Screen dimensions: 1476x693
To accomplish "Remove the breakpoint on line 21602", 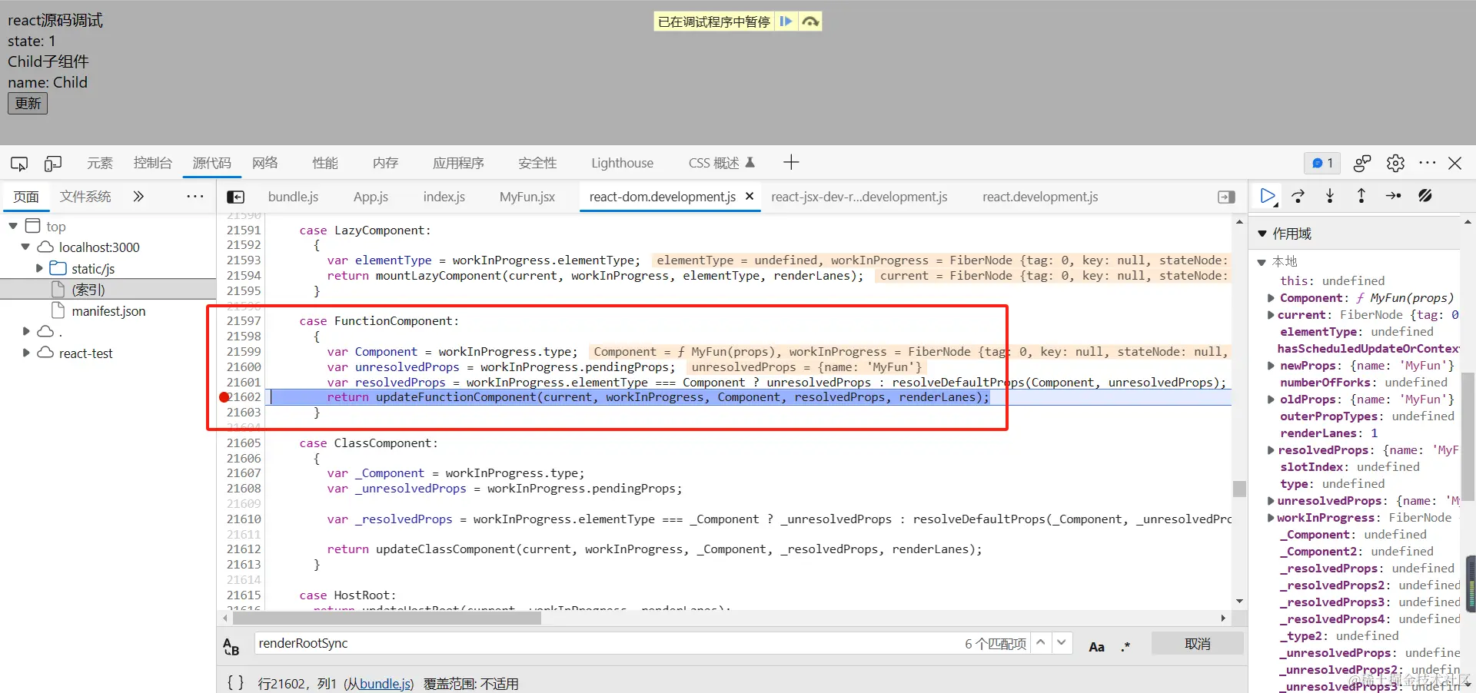I will (224, 397).
